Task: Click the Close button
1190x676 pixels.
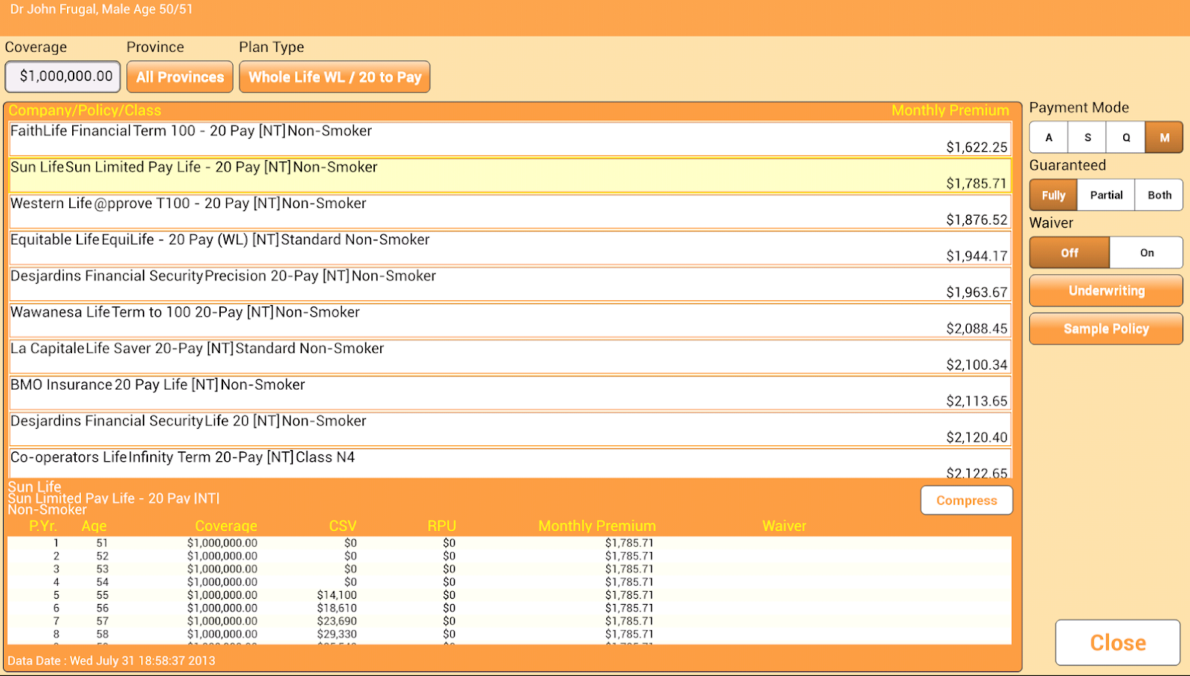Action: [x=1118, y=643]
